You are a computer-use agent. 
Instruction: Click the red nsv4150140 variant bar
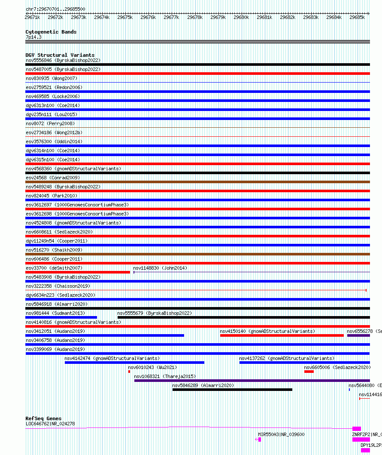coord(282,335)
